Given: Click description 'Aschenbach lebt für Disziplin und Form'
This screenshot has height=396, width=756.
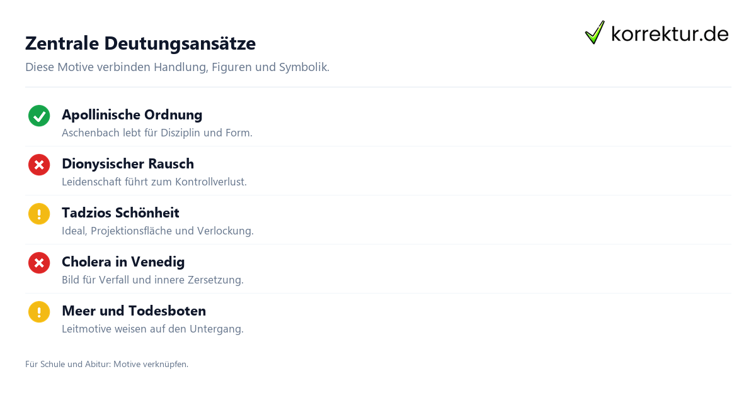Looking at the screenshot, I should [x=157, y=133].
